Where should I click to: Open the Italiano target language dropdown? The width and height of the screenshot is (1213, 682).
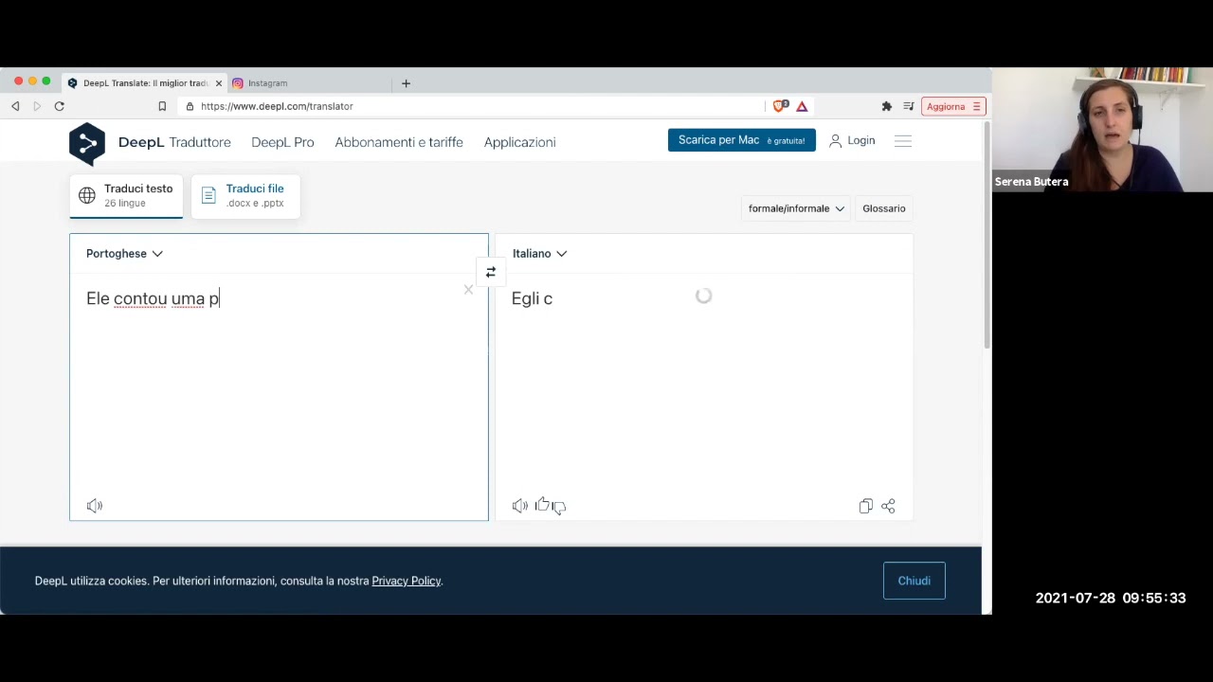(539, 254)
